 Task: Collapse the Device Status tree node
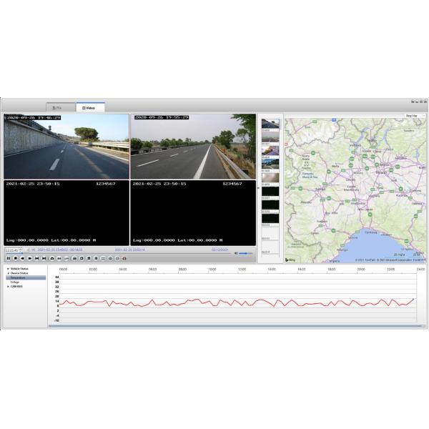(x=9, y=273)
